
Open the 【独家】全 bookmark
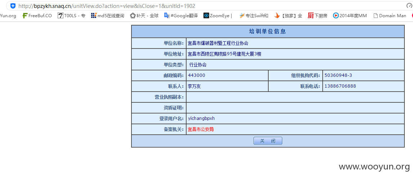tap(288, 16)
